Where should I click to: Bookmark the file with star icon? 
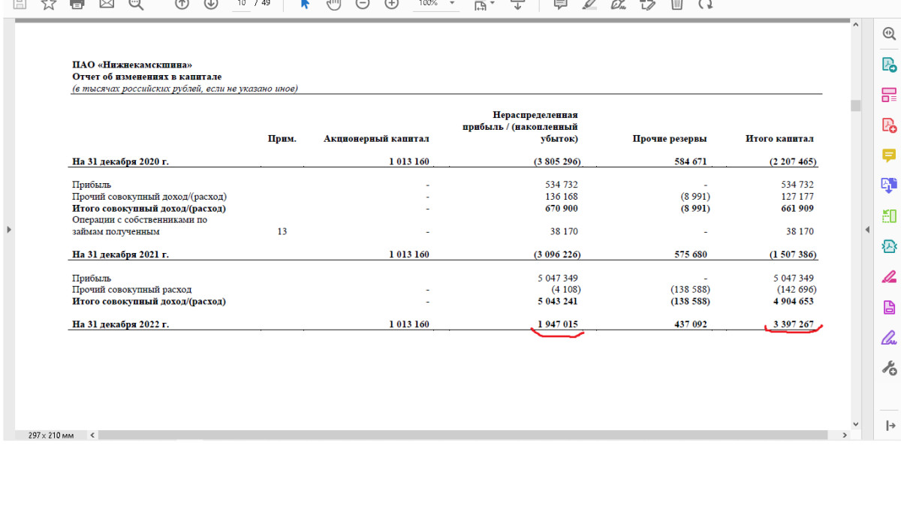pyautogui.click(x=48, y=4)
